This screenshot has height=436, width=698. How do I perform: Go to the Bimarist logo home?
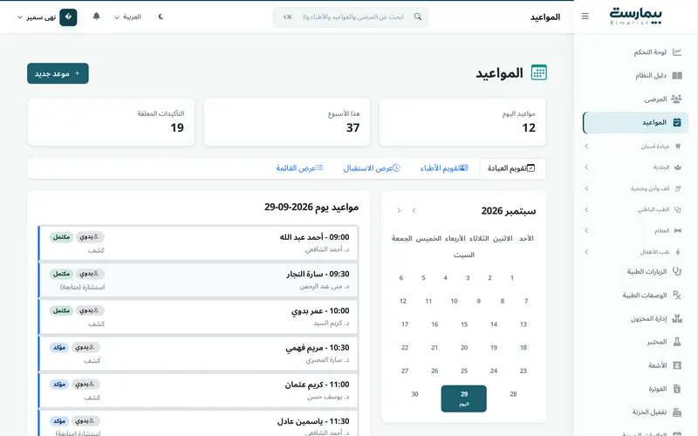(636, 17)
